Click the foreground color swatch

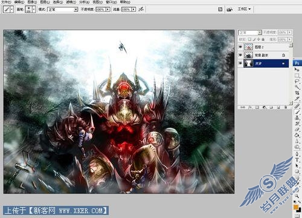[x=296, y=207]
